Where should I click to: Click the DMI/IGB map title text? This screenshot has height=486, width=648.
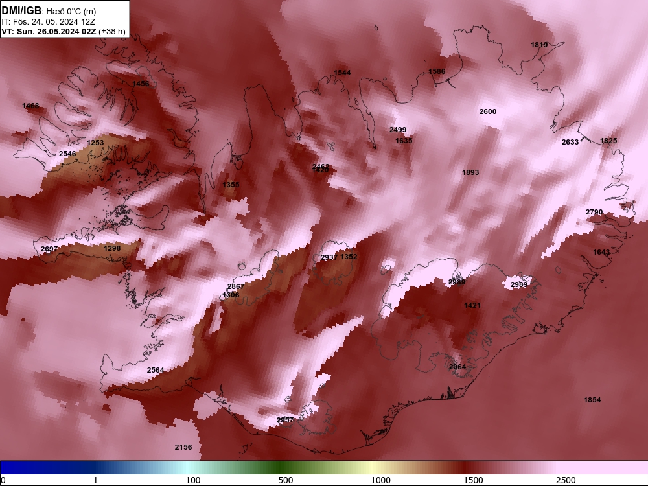click(x=21, y=11)
